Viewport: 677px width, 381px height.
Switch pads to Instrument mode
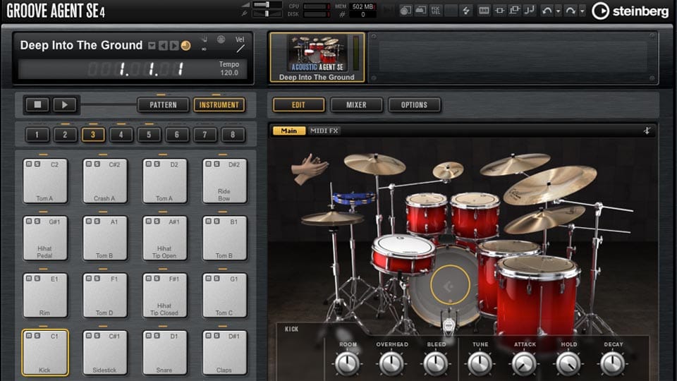[219, 104]
